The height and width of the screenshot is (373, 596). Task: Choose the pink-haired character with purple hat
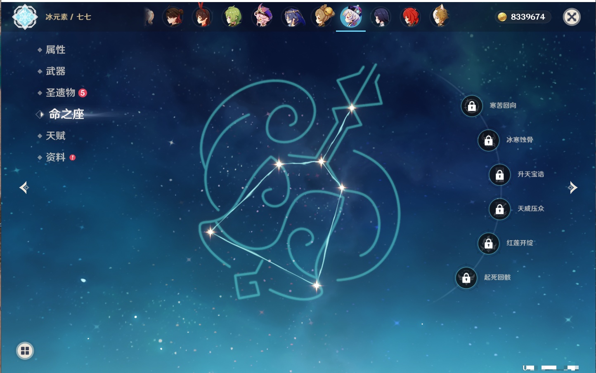point(263,16)
